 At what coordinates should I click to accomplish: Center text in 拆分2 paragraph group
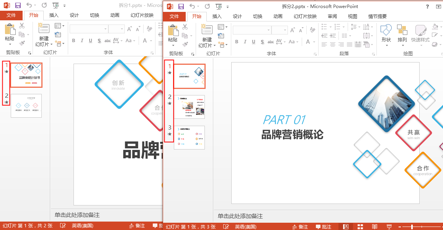point(333,44)
